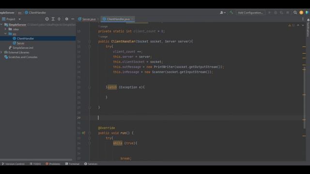Viewport: 310px width, 174px height.
Task: Click the Select Opened File target icon
Action: pos(47,19)
